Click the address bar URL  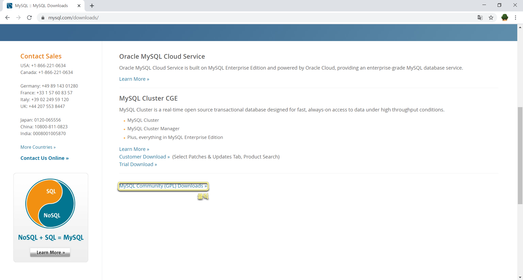[x=73, y=18]
